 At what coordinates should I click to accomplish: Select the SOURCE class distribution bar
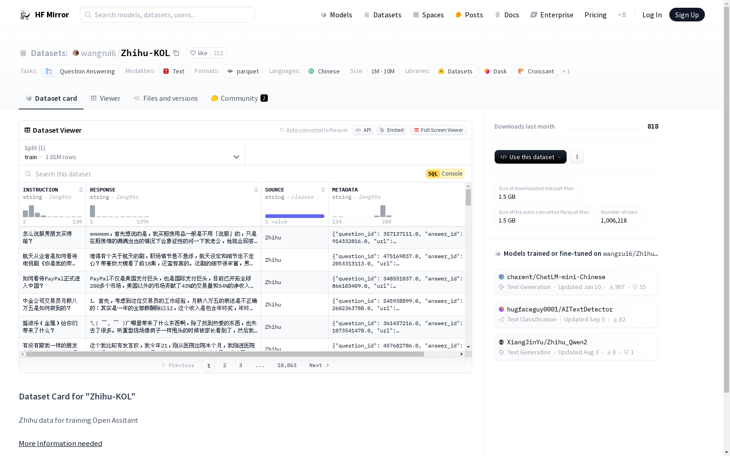(295, 216)
